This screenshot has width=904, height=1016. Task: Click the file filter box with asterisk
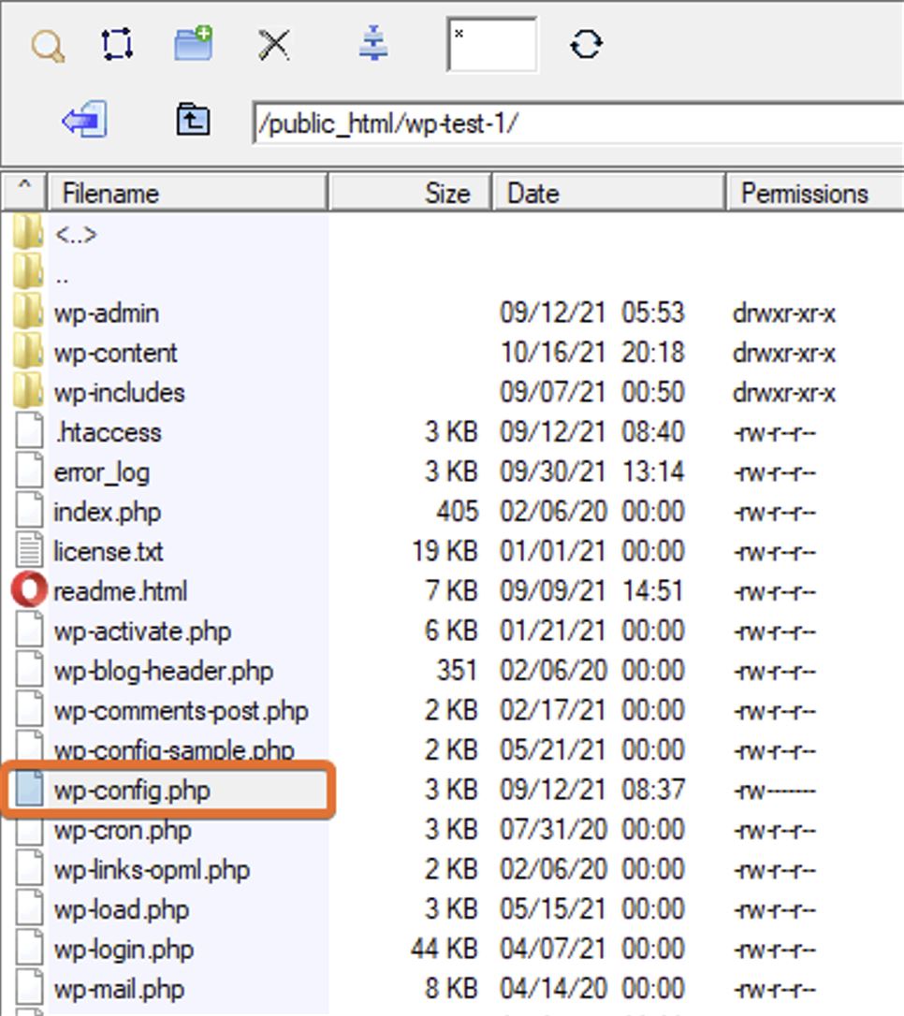492,45
